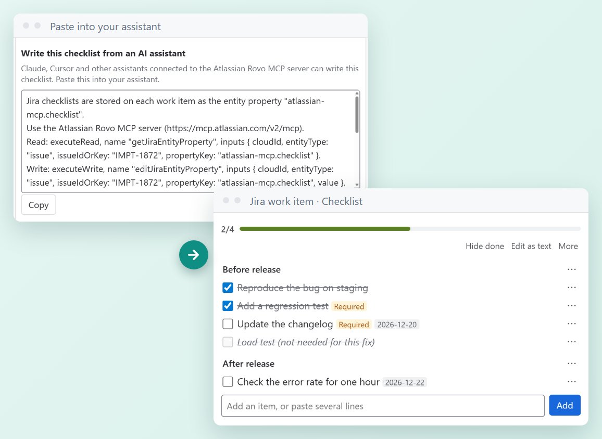602x439 pixels.
Task: Click the Write this checklist from an AI assistant heading
Action: 103,53
